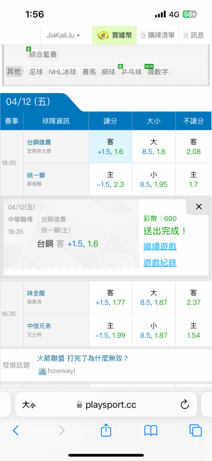Toggle 統一獅 主 1.7 moneyline pick
The image size is (212, 461).
[194, 179]
